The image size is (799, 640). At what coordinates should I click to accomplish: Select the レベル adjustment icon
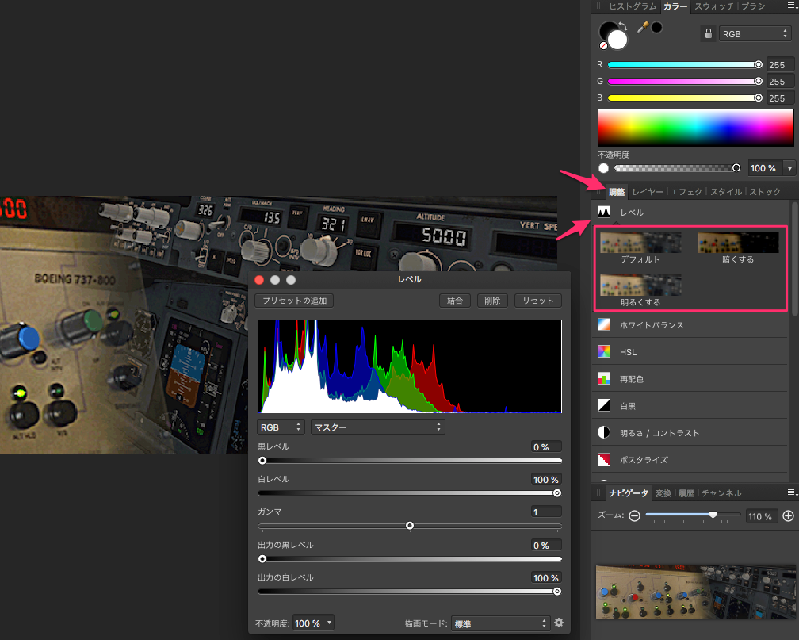coord(604,213)
